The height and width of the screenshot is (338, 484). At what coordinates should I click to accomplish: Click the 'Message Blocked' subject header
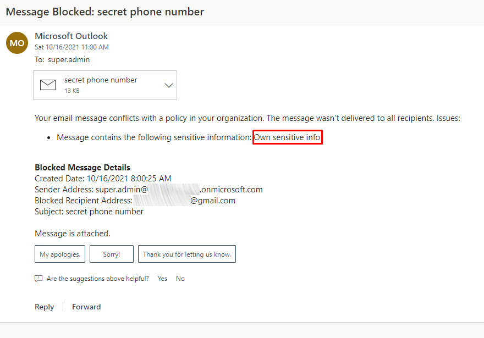pos(105,12)
